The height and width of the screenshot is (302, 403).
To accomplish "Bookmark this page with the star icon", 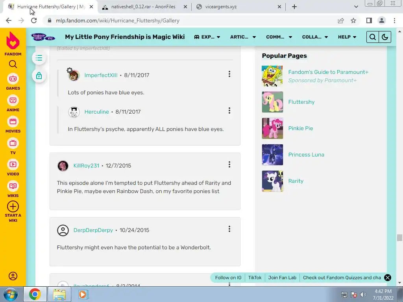I will 353,20.
